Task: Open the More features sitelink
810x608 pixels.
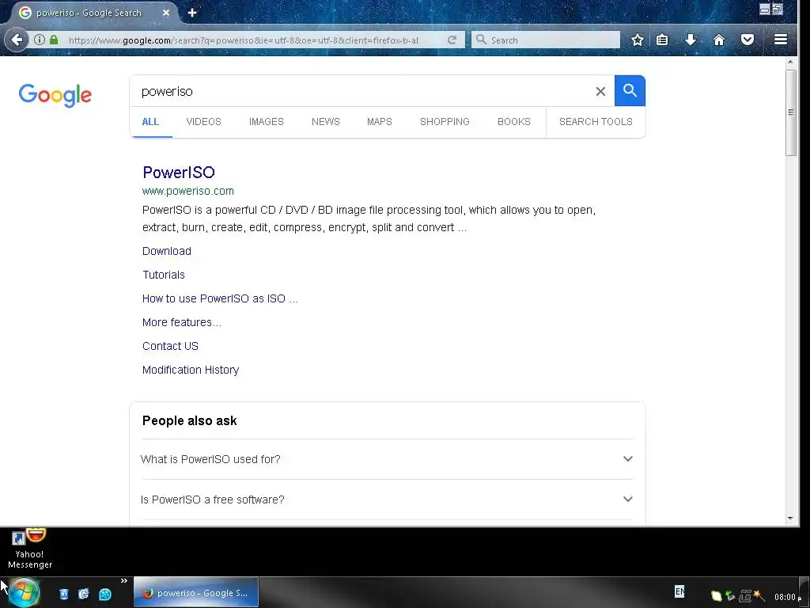Action: (x=182, y=323)
